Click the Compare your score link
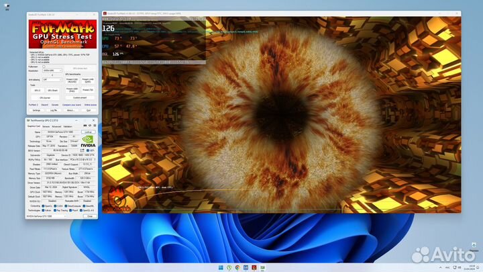 [x=70, y=105]
